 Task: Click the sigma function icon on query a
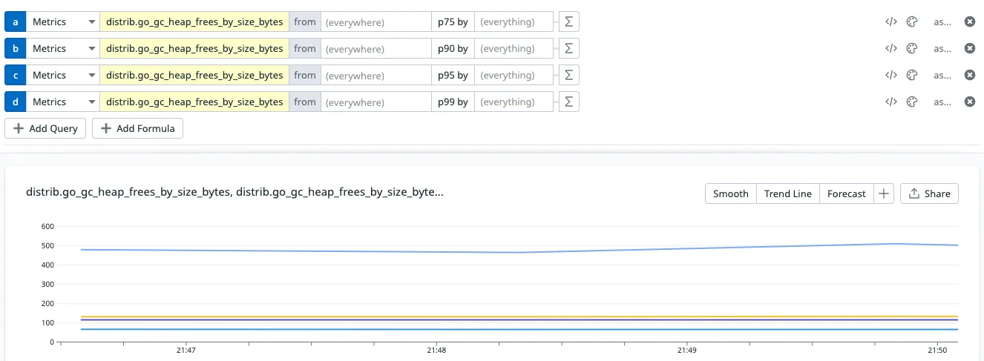[x=568, y=22]
